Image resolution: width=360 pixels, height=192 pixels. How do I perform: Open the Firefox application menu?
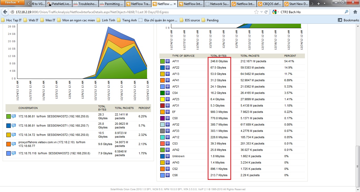(13, 3)
